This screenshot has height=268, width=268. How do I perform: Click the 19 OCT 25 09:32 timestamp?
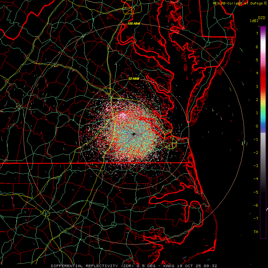pyautogui.click(x=197, y=266)
